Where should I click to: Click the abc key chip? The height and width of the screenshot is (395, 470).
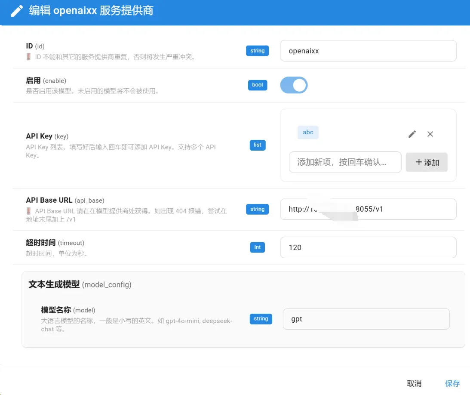(308, 132)
